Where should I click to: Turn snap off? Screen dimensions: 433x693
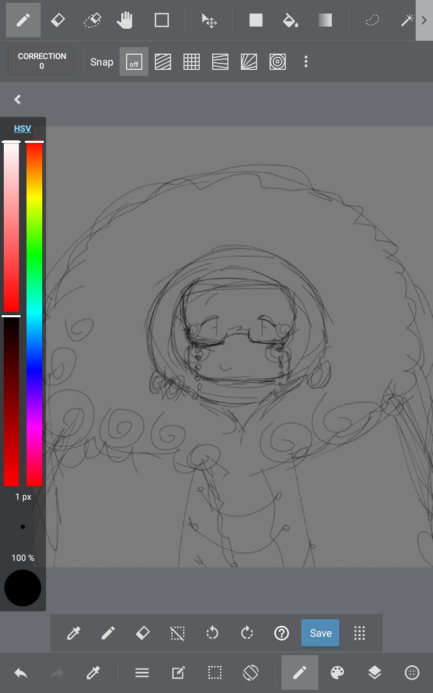tap(134, 62)
